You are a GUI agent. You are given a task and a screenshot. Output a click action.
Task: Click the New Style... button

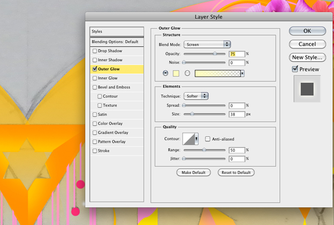(307, 57)
